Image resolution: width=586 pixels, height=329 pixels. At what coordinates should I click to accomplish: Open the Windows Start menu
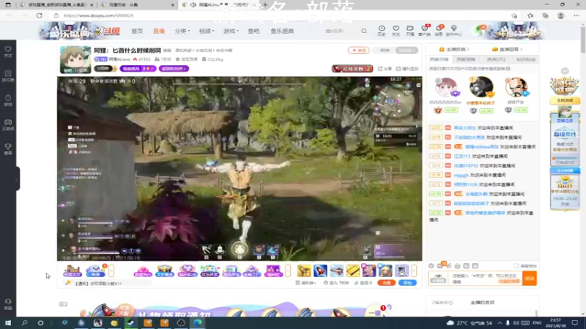(x=8, y=322)
